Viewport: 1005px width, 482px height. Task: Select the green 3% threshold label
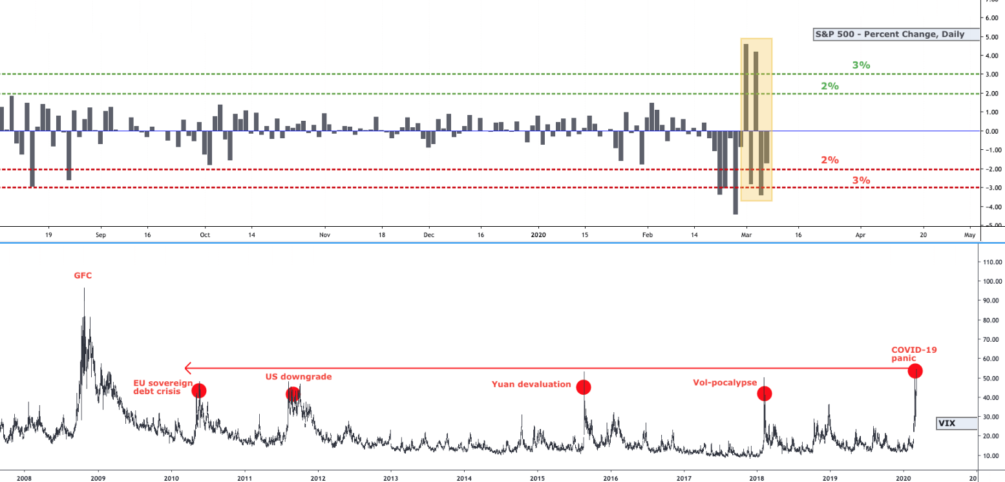(861, 65)
